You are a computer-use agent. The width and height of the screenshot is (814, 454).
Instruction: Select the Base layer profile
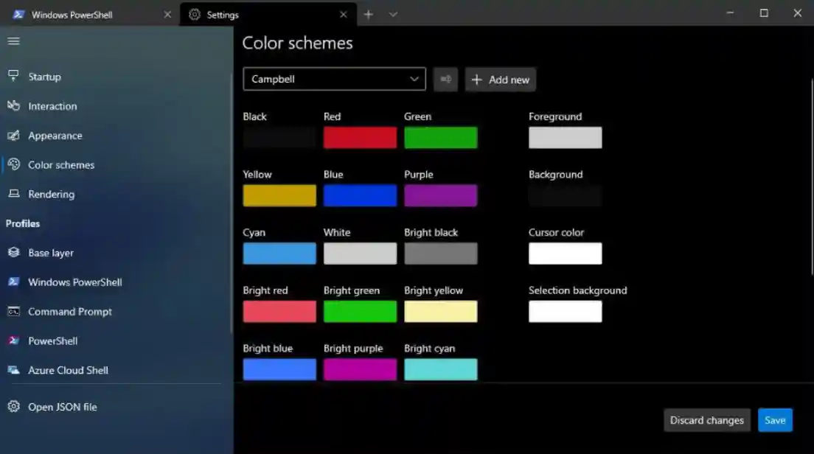(115, 253)
